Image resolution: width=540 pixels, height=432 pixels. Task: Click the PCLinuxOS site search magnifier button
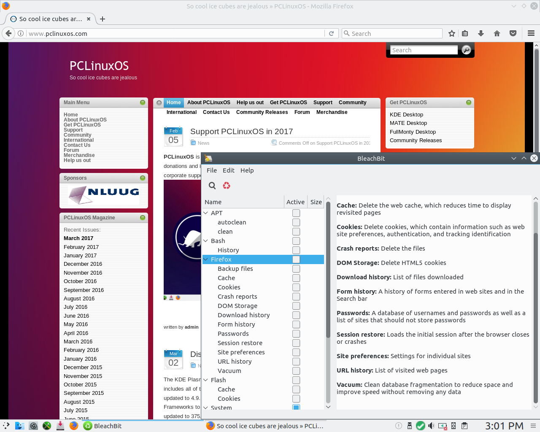click(466, 50)
